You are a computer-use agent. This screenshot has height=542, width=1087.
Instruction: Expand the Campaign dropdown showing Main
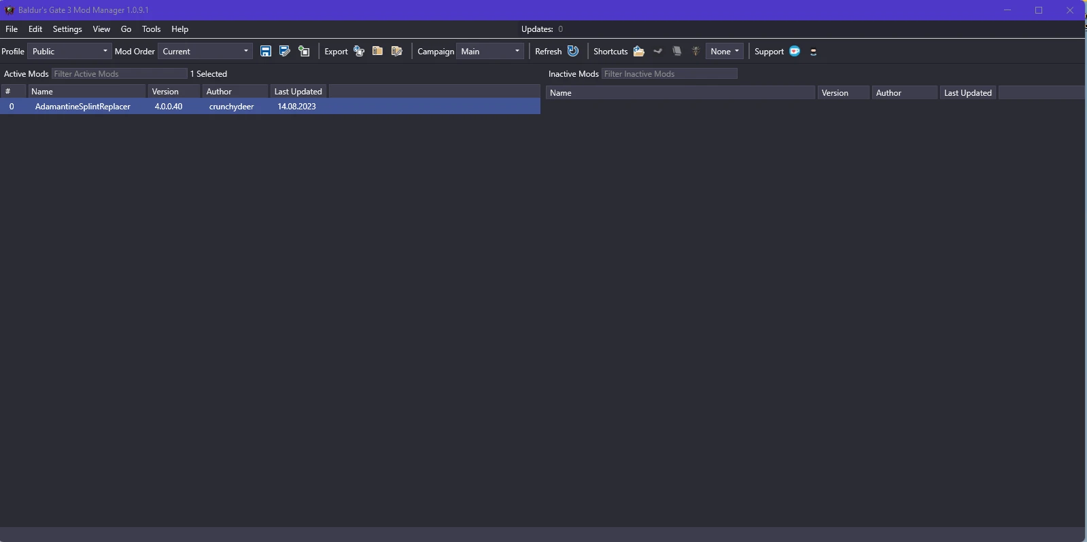pyautogui.click(x=490, y=52)
